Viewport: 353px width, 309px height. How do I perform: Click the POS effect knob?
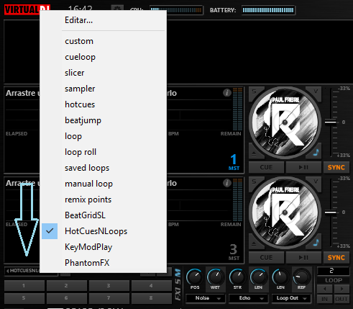pos(195,277)
